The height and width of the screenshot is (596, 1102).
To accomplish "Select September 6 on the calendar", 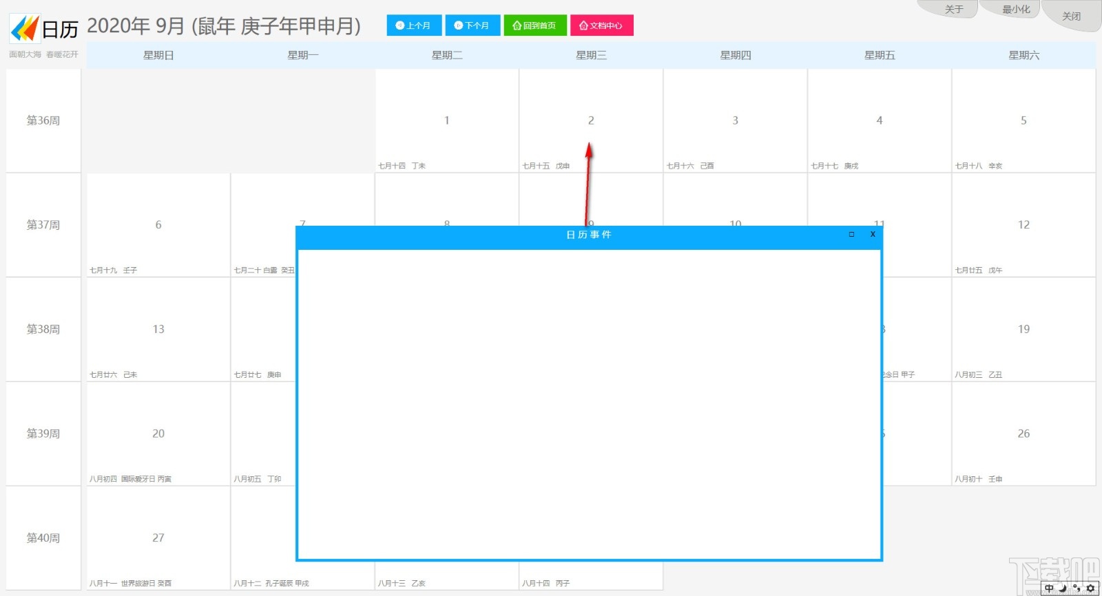I will (158, 225).
